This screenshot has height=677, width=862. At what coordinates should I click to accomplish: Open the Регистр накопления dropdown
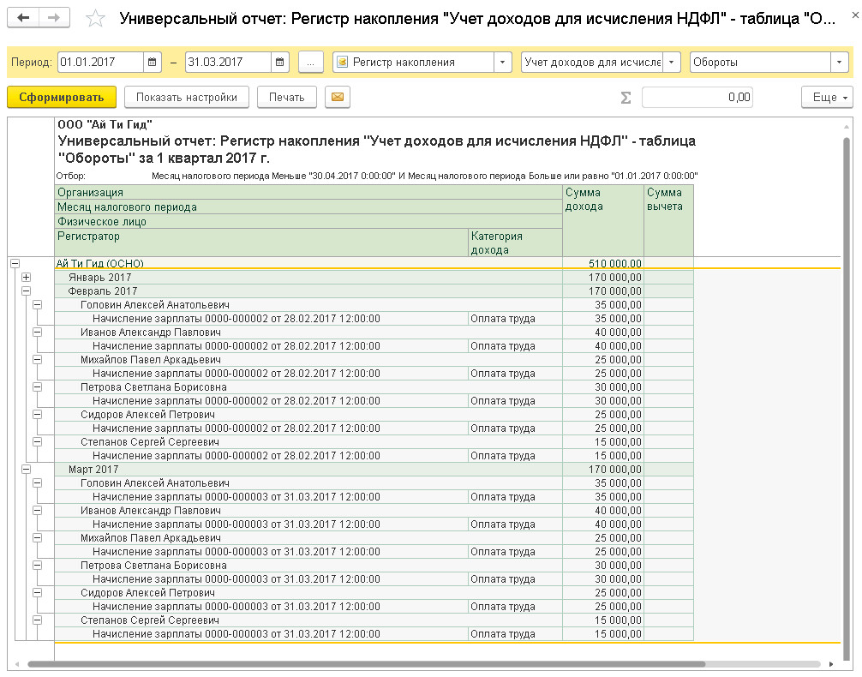pyautogui.click(x=502, y=63)
